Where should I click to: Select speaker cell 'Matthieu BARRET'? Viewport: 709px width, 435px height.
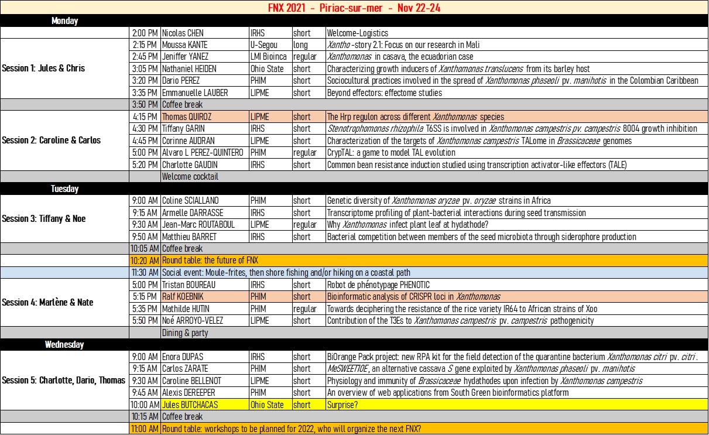[204, 237]
